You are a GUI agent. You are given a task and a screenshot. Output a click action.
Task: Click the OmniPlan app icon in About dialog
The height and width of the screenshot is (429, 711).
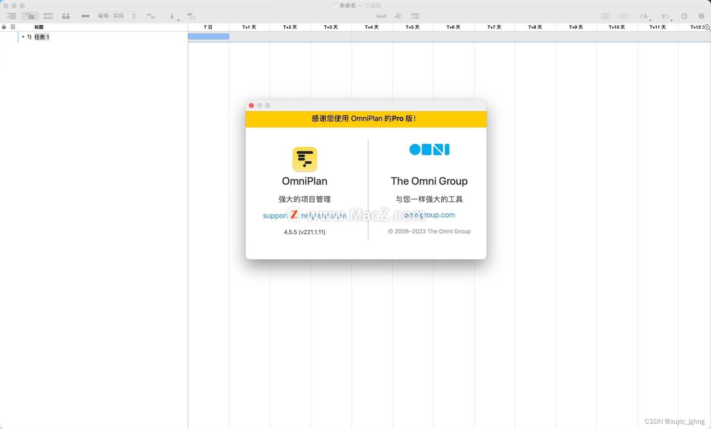tap(305, 159)
